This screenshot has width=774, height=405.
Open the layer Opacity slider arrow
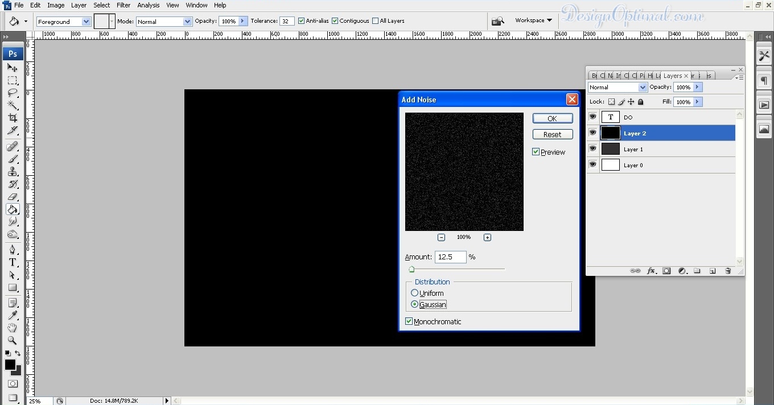click(x=698, y=87)
